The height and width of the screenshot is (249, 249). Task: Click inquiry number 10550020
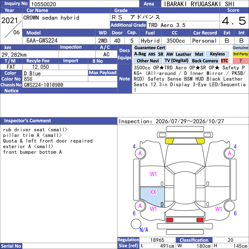(44, 4)
